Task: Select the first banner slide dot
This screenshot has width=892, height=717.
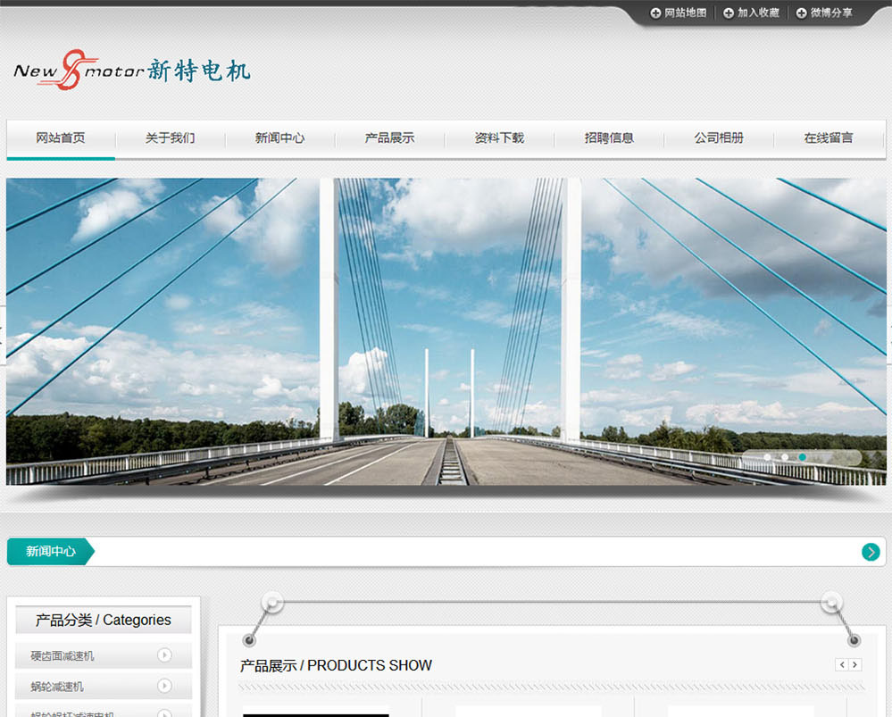Action: click(767, 457)
